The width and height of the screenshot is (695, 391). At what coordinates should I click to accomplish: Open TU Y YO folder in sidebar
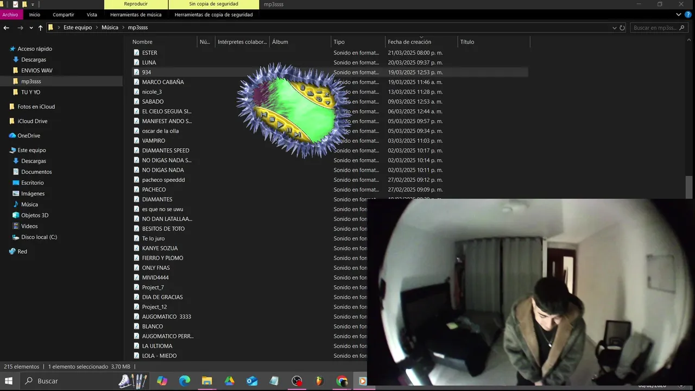click(30, 92)
